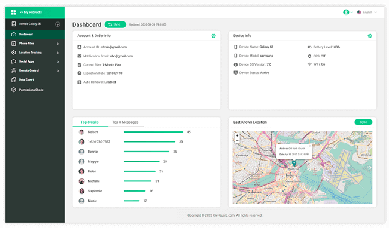Click the Sync button beside Dashboard title
This screenshot has height=228, width=389.
click(x=116, y=24)
